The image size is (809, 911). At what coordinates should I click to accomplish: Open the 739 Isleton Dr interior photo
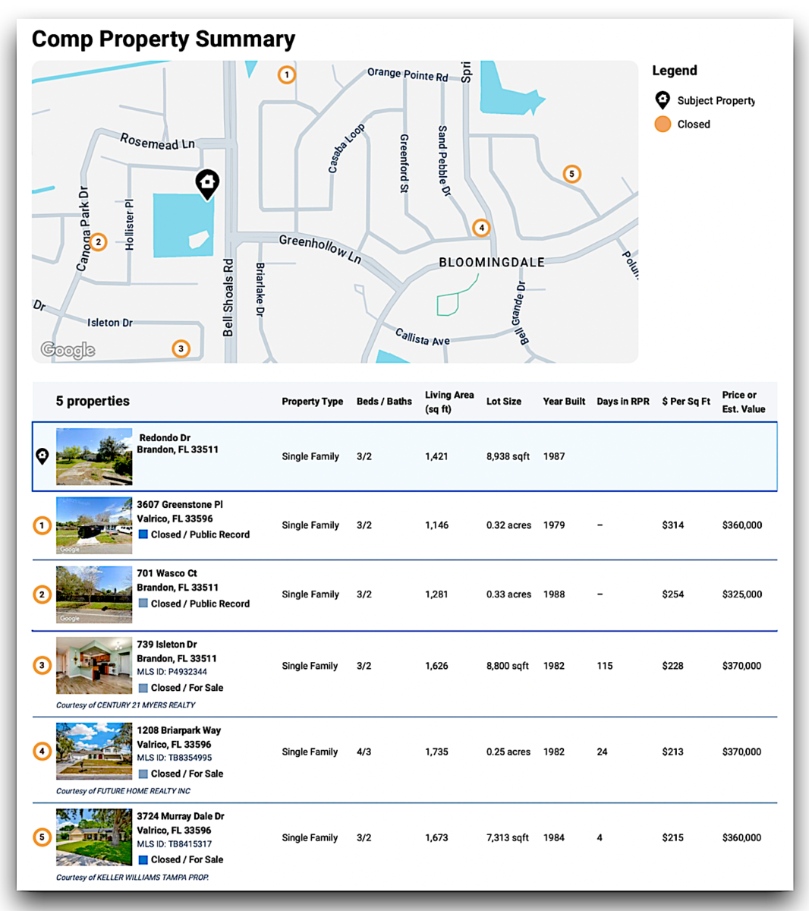pyautogui.click(x=94, y=665)
